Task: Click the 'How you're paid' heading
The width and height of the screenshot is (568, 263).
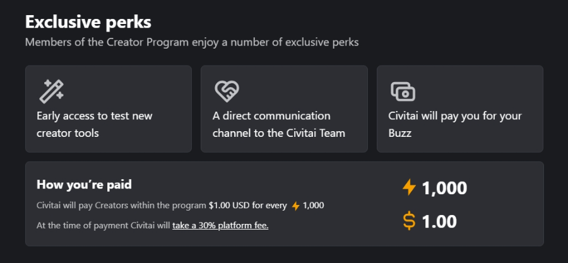Action: 84,185
